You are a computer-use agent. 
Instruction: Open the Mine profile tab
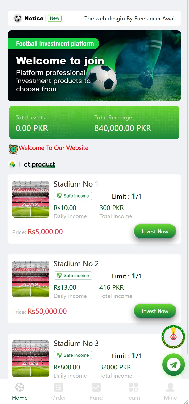pyautogui.click(x=170, y=391)
